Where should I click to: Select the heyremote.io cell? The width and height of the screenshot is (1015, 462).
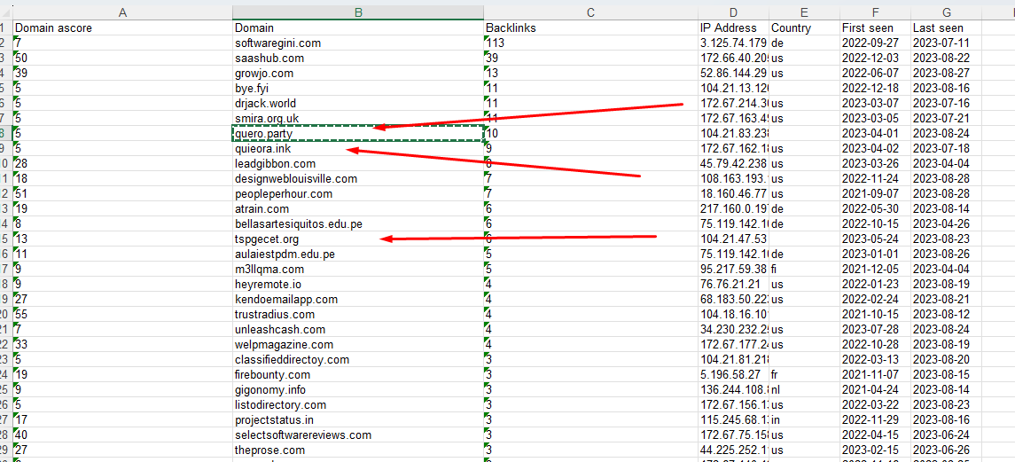click(x=358, y=284)
